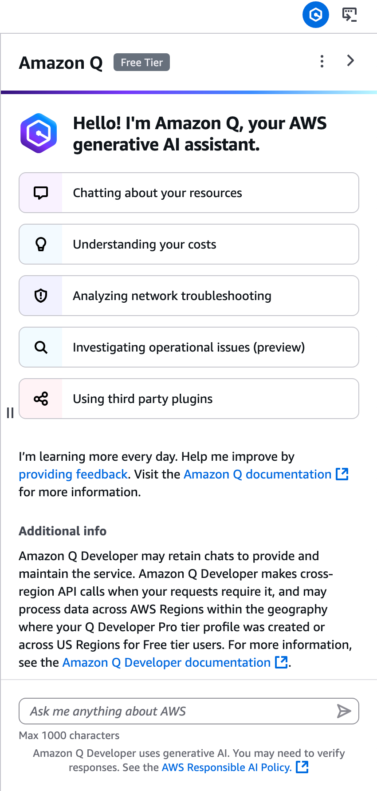
Task: Open the Amazon Q Developer documentation link
Action: point(175,662)
